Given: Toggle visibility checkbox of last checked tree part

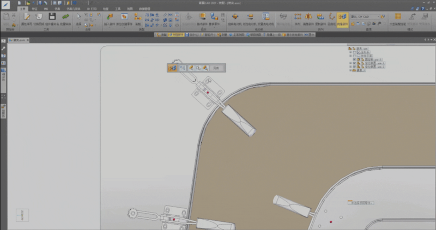Looking at the screenshot, I should coord(354,66).
